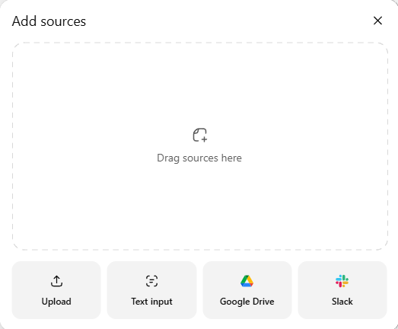398x329 pixels.
Task: Click the Text input scan icon
Action: (151, 281)
